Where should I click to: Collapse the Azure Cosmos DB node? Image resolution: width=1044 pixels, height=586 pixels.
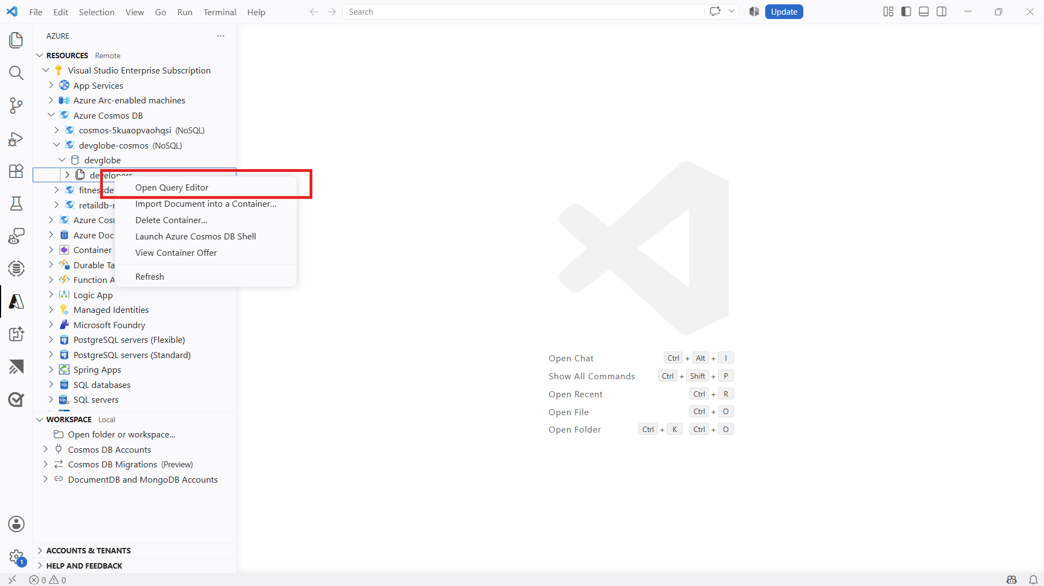[x=51, y=115]
